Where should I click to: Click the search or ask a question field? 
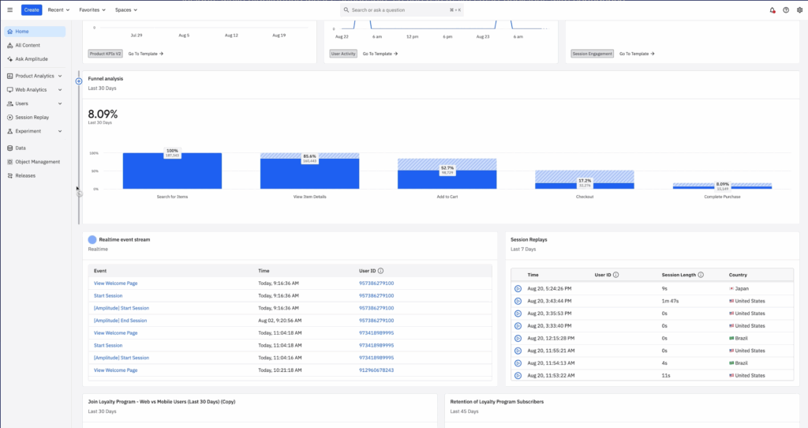click(x=402, y=10)
